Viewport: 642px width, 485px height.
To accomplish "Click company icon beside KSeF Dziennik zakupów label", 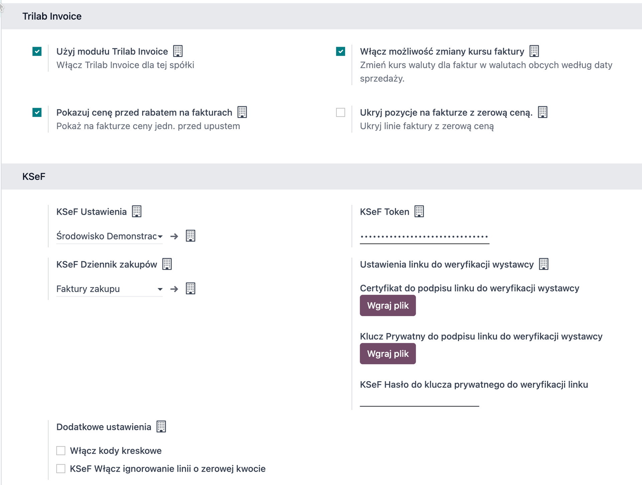I will click(167, 264).
